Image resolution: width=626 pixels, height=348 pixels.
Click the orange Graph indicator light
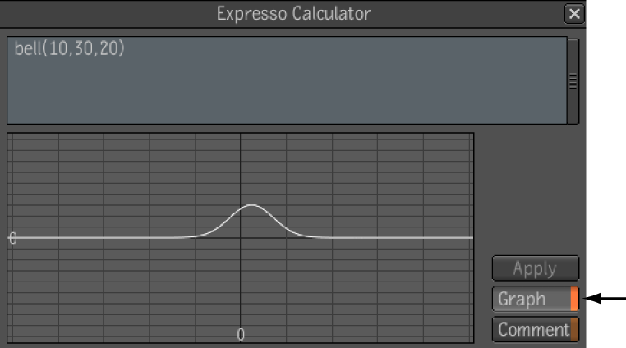click(574, 299)
